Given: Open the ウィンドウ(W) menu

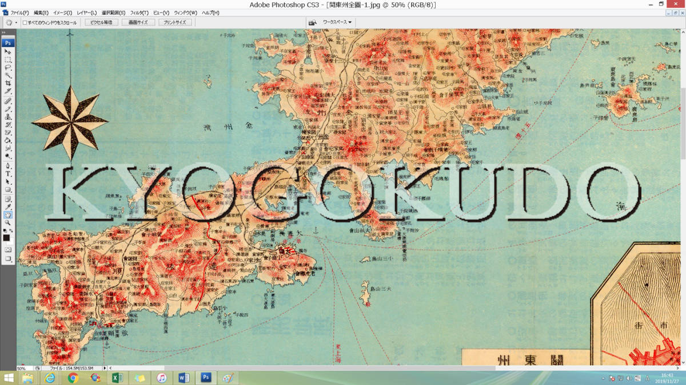Looking at the screenshot, I should click(x=185, y=13).
